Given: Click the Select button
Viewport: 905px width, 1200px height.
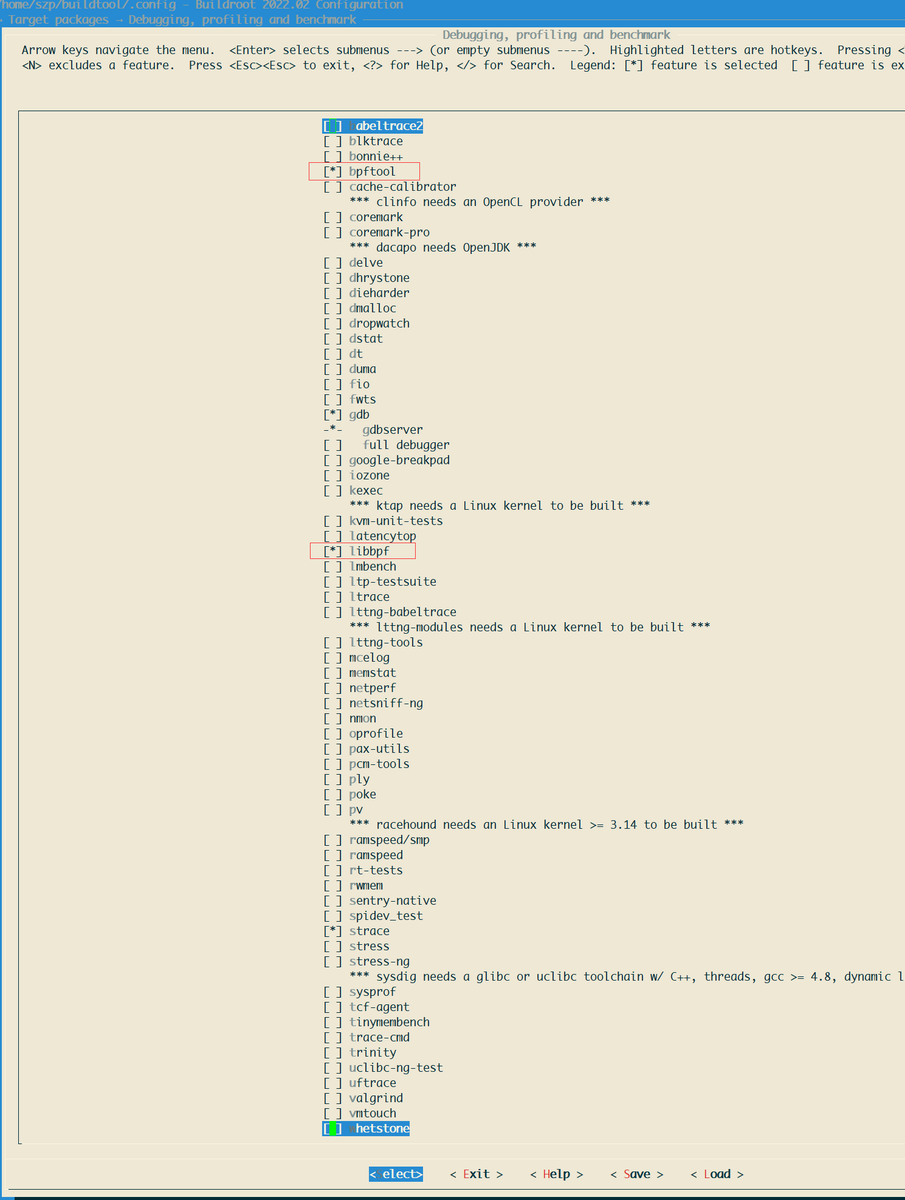Looking at the screenshot, I should [396, 1174].
